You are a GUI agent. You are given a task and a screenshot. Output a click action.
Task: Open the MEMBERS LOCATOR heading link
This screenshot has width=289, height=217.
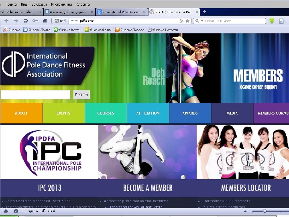(x=246, y=188)
